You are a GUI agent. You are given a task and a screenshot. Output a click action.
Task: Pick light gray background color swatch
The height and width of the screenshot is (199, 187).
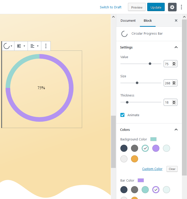[x=124, y=159]
